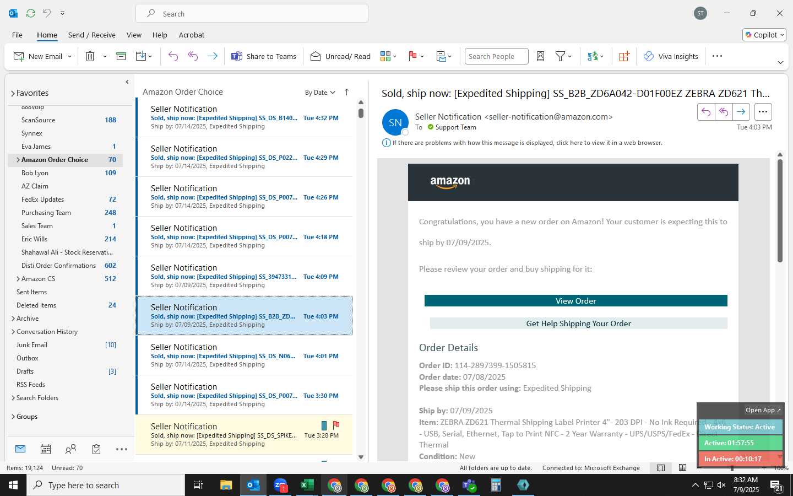Open Delete dropdown arrow
Image resolution: width=793 pixels, height=496 pixels.
pos(105,56)
